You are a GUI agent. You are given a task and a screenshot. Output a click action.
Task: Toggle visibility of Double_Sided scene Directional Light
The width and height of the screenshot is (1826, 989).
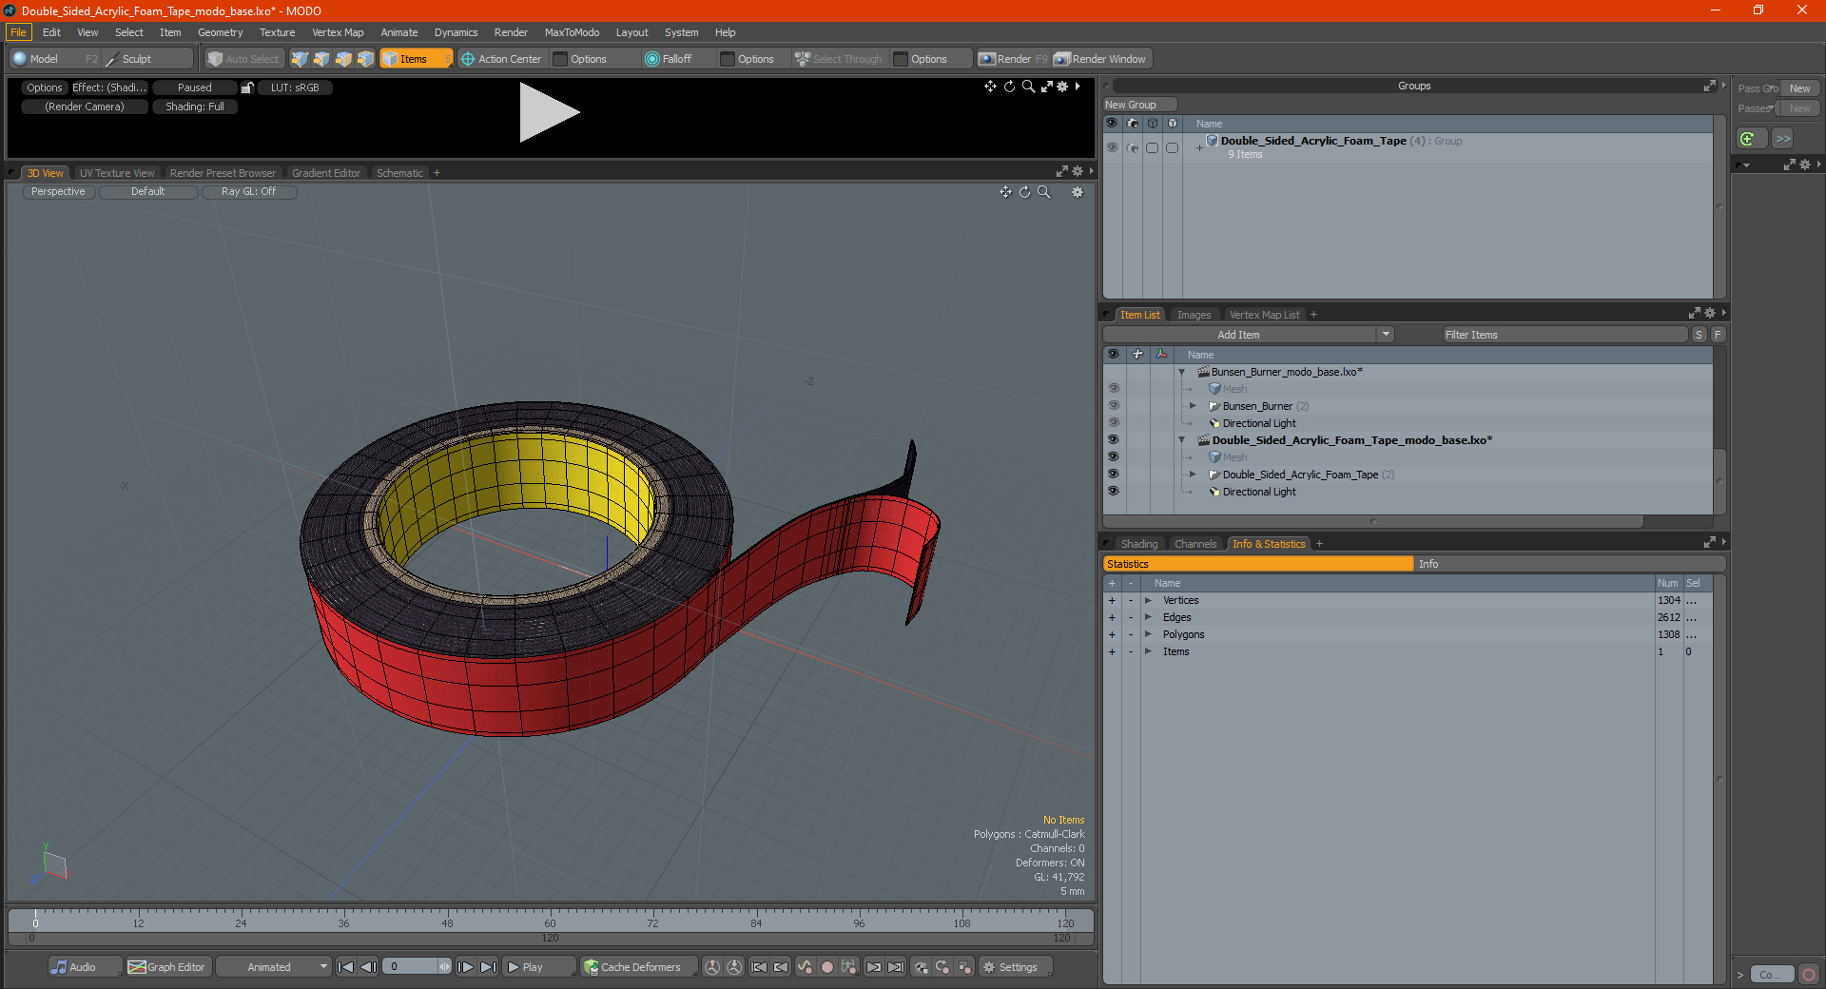tap(1113, 492)
